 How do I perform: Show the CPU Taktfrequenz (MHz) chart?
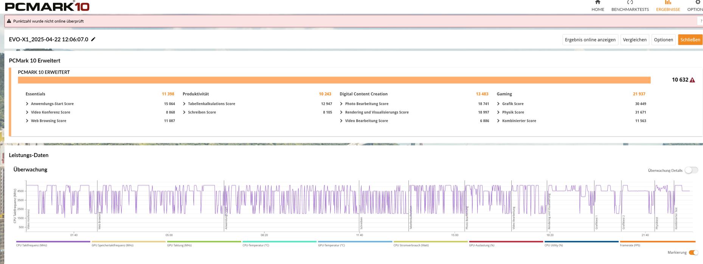click(53, 243)
